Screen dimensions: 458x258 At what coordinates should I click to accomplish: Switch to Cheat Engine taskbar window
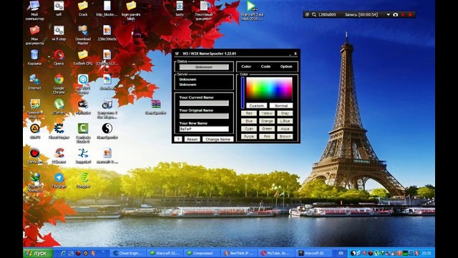(x=128, y=253)
